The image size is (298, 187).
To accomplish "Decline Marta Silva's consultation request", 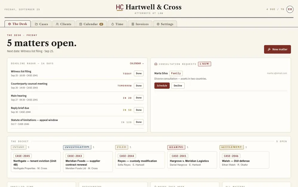I will (x=178, y=85).
